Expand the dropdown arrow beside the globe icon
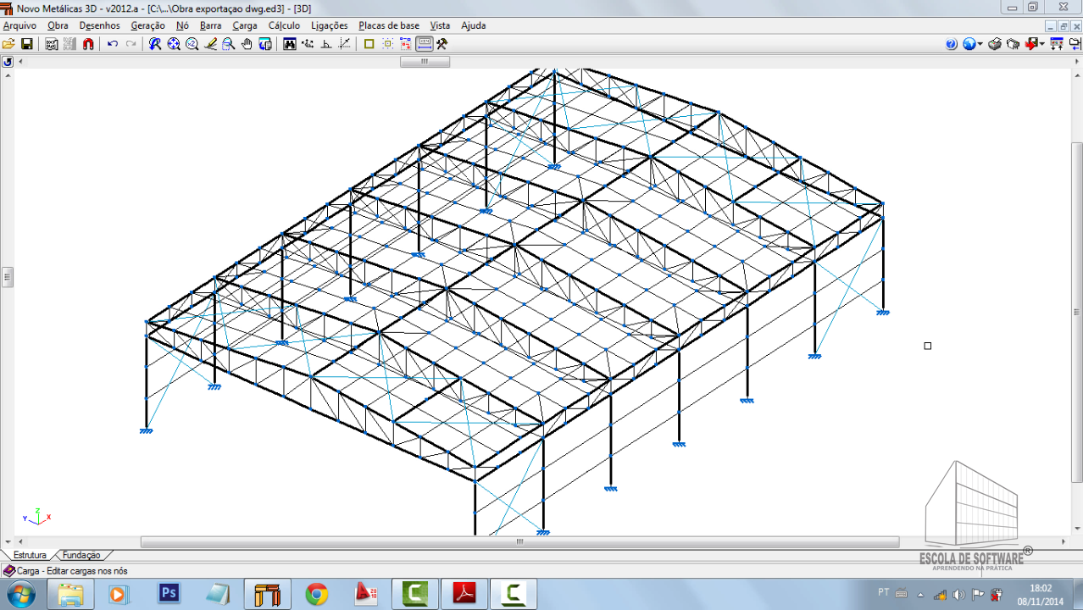 coord(980,44)
